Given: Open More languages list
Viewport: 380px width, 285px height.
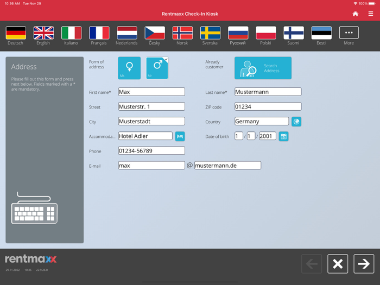Looking at the screenshot, I should tap(349, 33).
